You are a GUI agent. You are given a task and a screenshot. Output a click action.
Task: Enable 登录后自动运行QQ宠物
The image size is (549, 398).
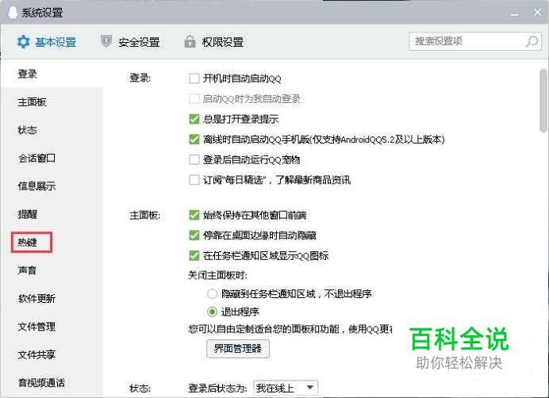pos(194,159)
